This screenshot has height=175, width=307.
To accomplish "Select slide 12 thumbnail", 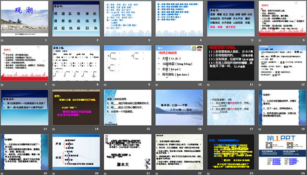I will point(282,63).
